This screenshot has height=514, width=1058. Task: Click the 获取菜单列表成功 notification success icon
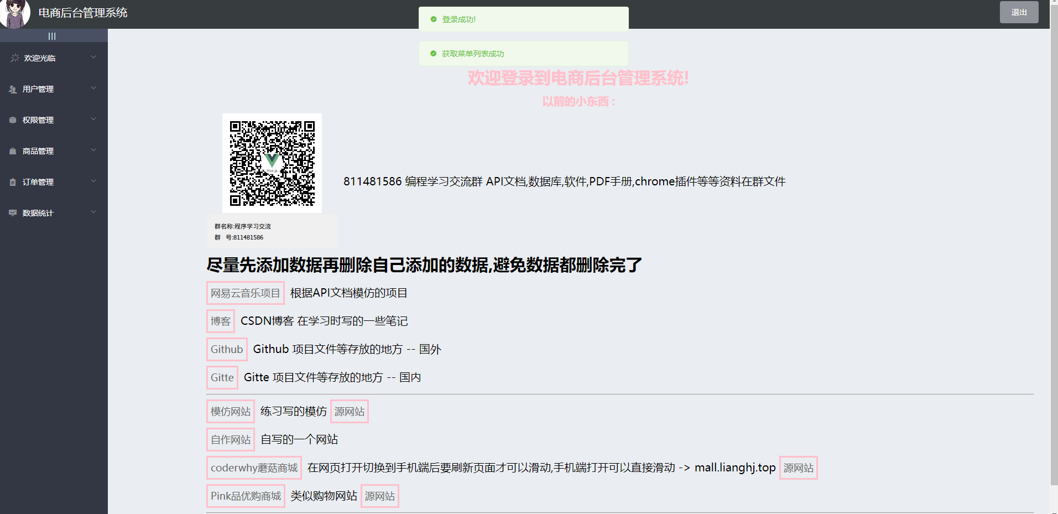point(434,54)
